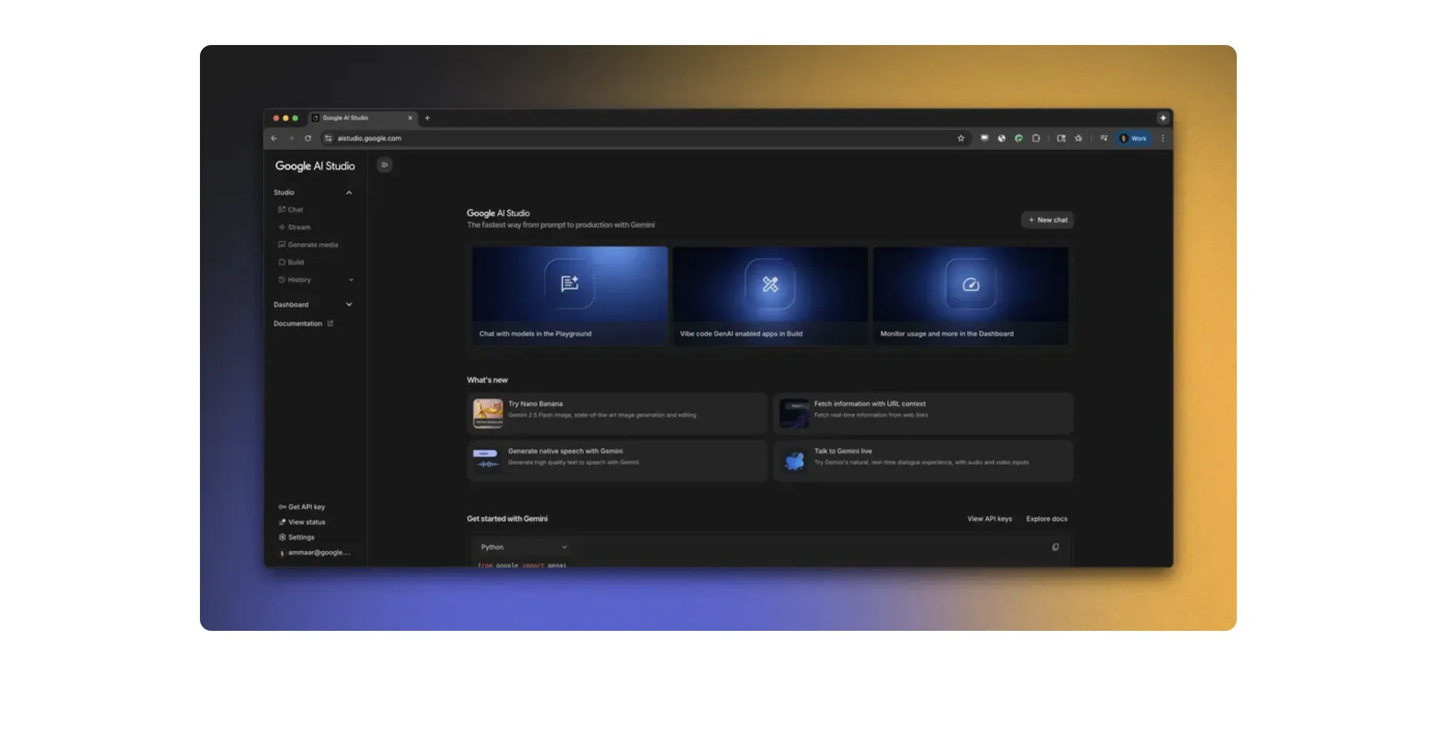Reload the page with refresh icon
This screenshot has height=743, width=1431.
(308, 139)
